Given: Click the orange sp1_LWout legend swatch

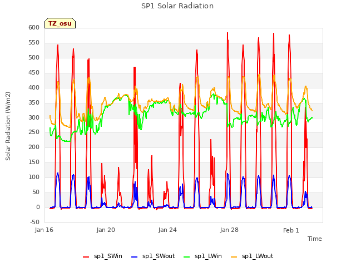Looking at the screenshot, I should (x=234, y=257).
